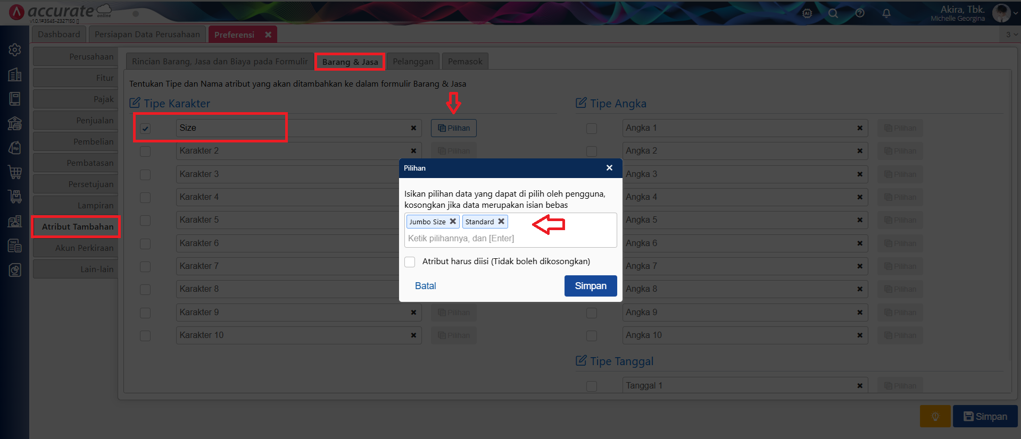Remove the Standard option tag
Screen dimensions: 1021x439
(501, 222)
